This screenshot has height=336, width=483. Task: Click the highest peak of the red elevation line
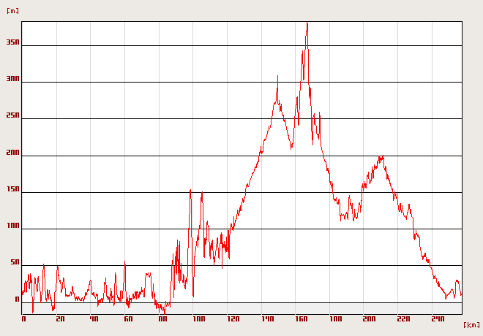(x=307, y=23)
